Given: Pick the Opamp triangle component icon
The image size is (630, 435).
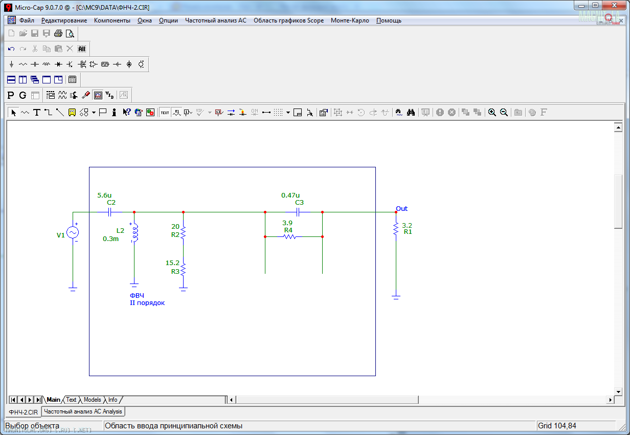Looking at the screenshot, I should coord(93,64).
